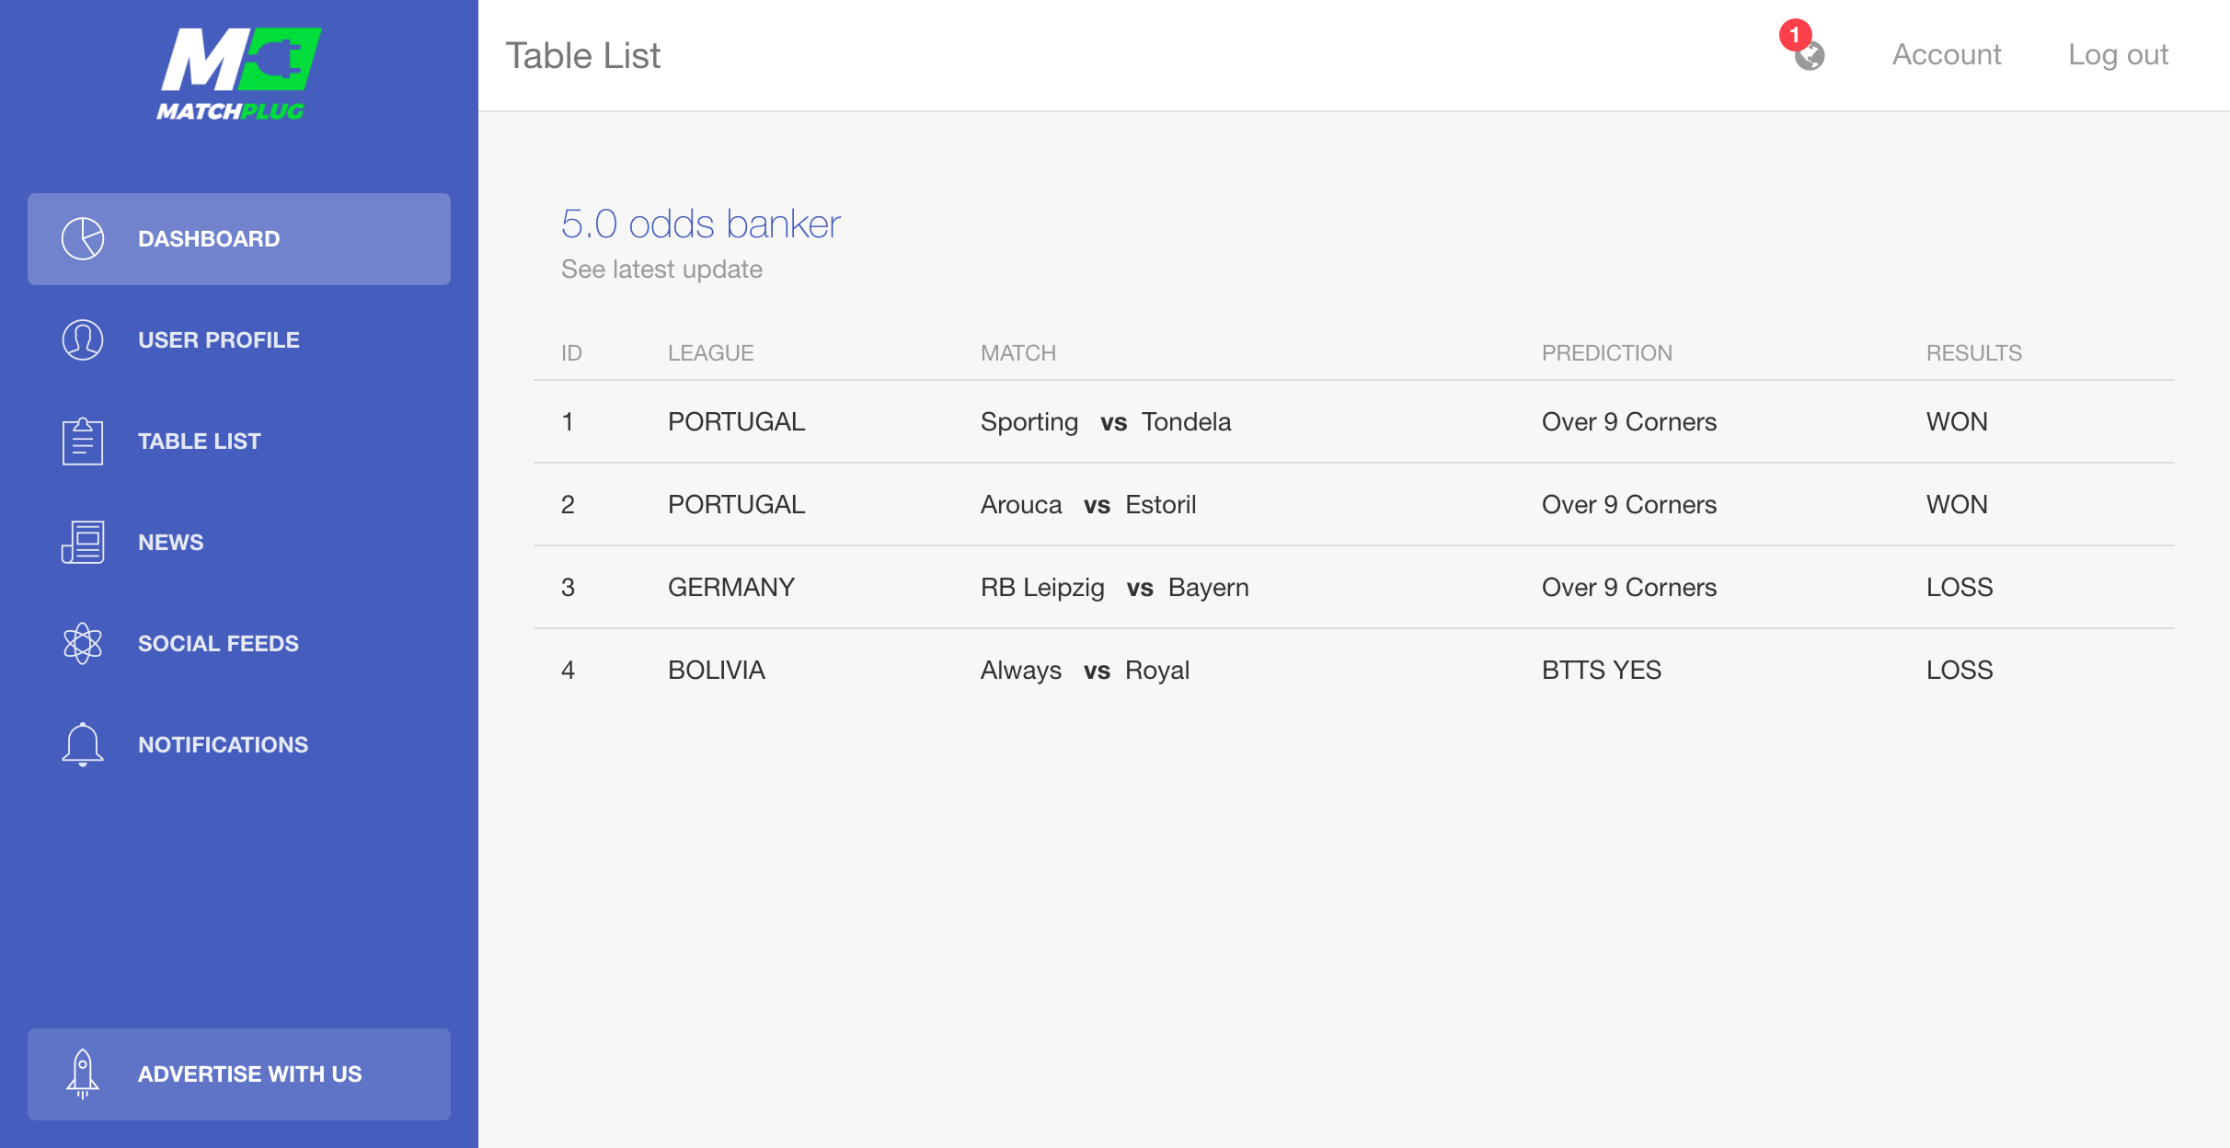Viewport: 2230px width, 1148px height.
Task: Click the BTTS YES prediction
Action: (x=1602, y=671)
